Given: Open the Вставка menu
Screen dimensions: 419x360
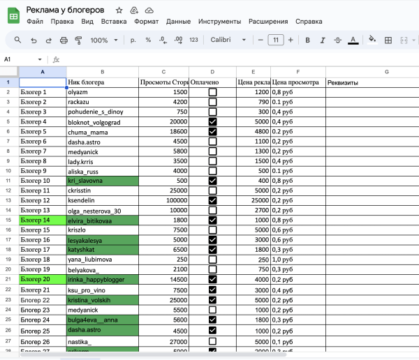Looking at the screenshot, I should 114,22.
